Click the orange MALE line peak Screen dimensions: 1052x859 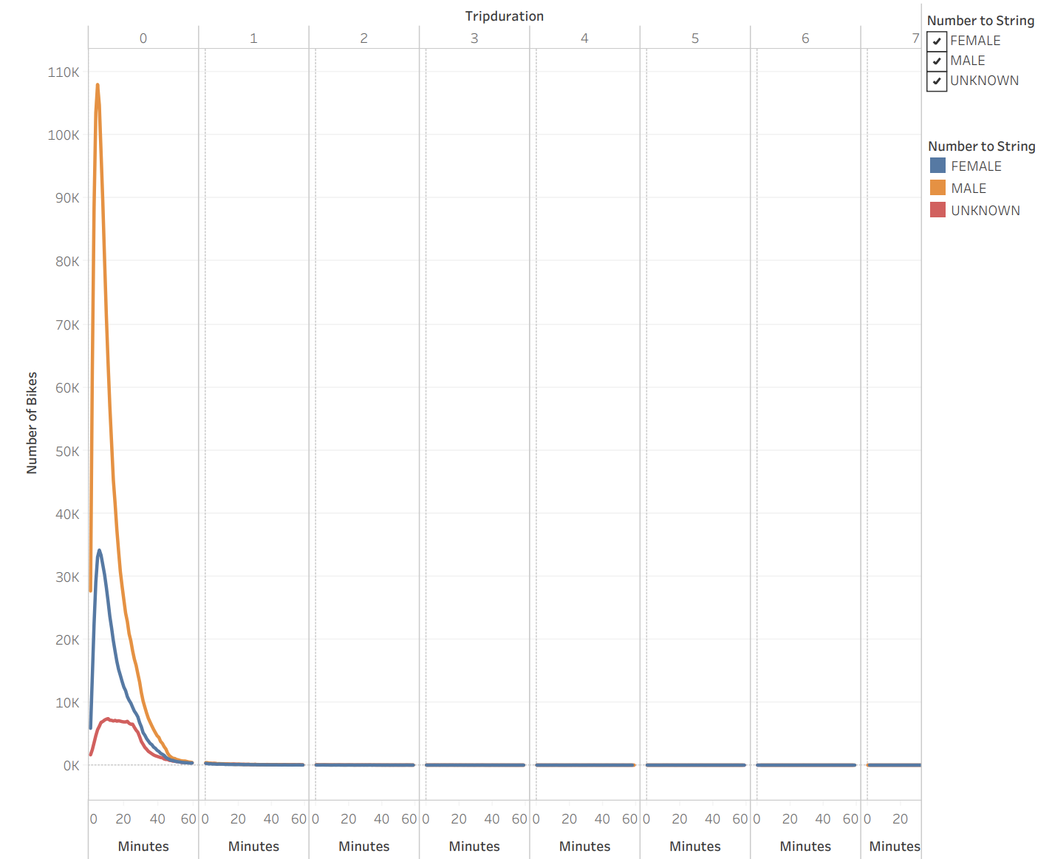[x=98, y=85]
